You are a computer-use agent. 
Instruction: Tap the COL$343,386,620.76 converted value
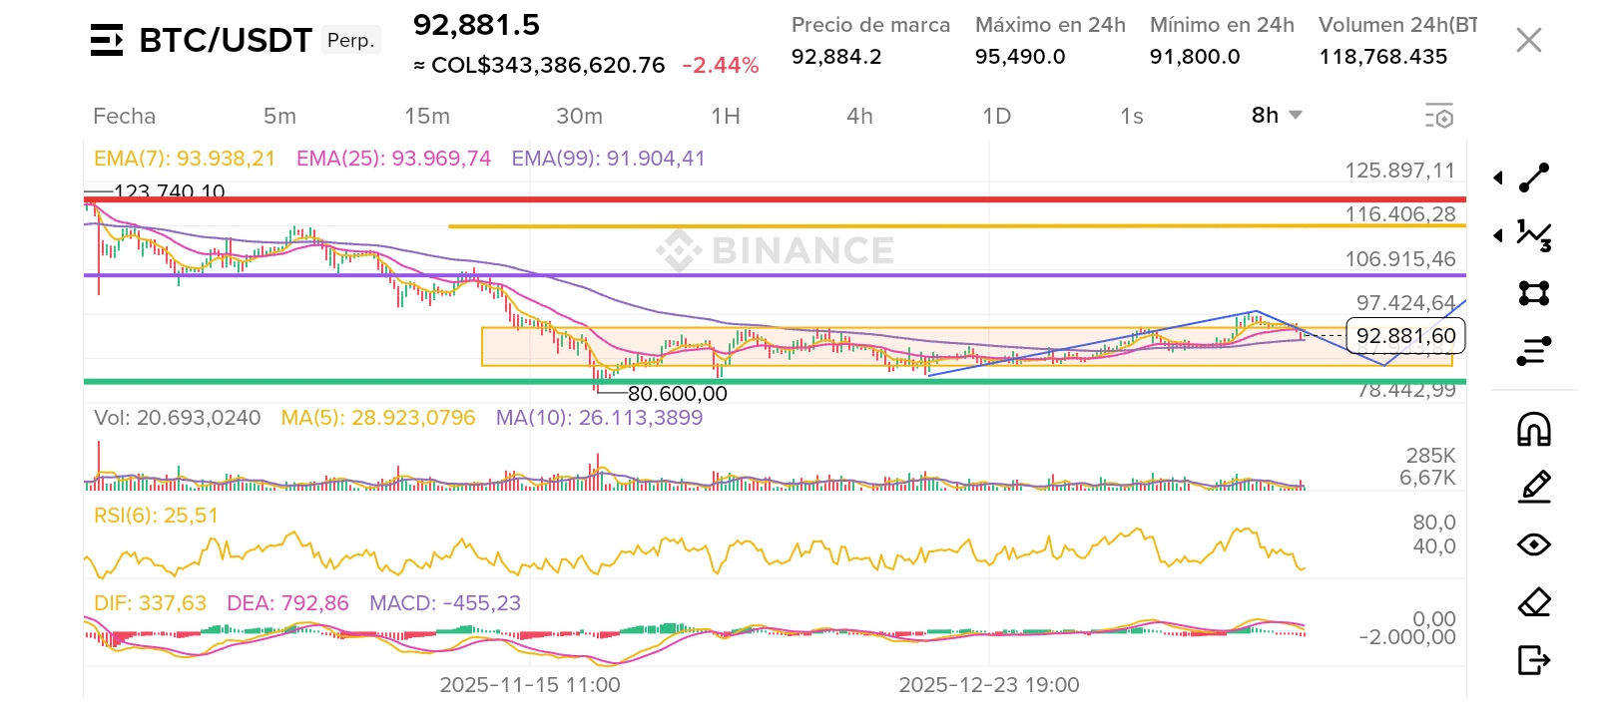pyautogui.click(x=539, y=65)
